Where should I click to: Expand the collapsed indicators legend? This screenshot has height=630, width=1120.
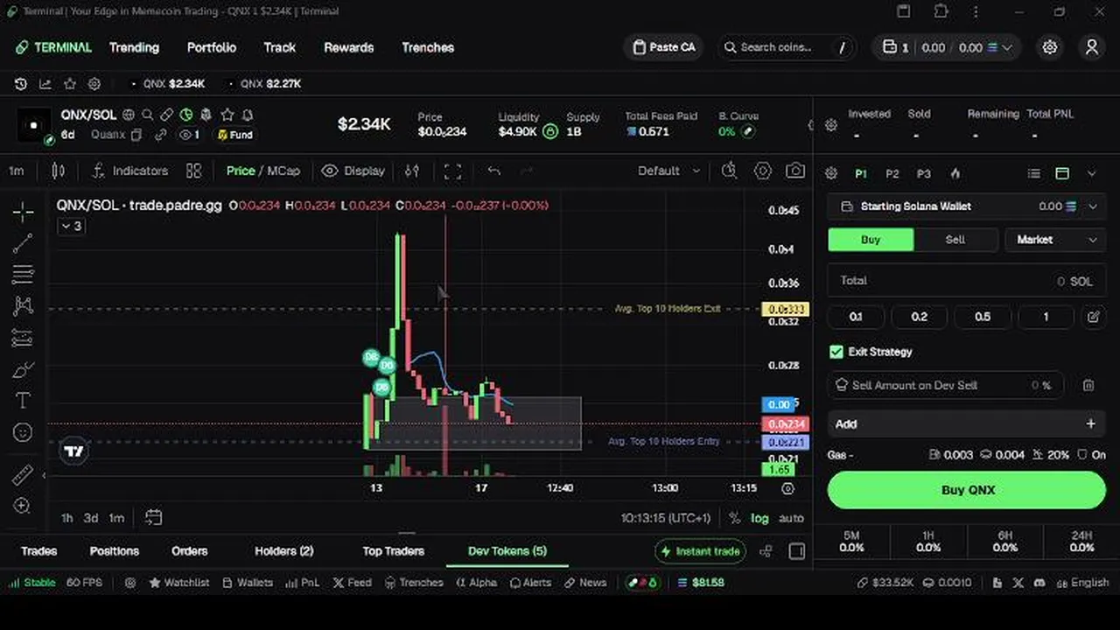tap(71, 227)
